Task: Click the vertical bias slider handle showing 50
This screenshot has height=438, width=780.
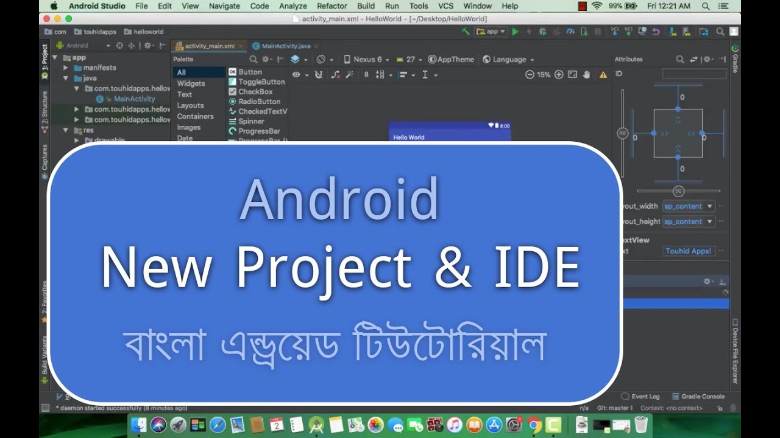Action: coord(622,133)
